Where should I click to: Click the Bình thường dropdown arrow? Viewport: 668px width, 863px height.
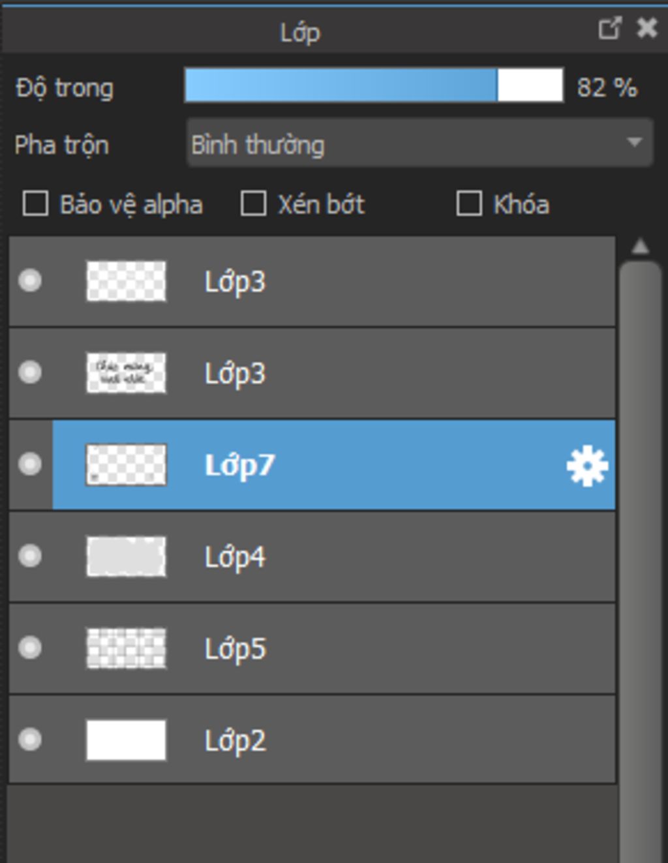pos(634,142)
